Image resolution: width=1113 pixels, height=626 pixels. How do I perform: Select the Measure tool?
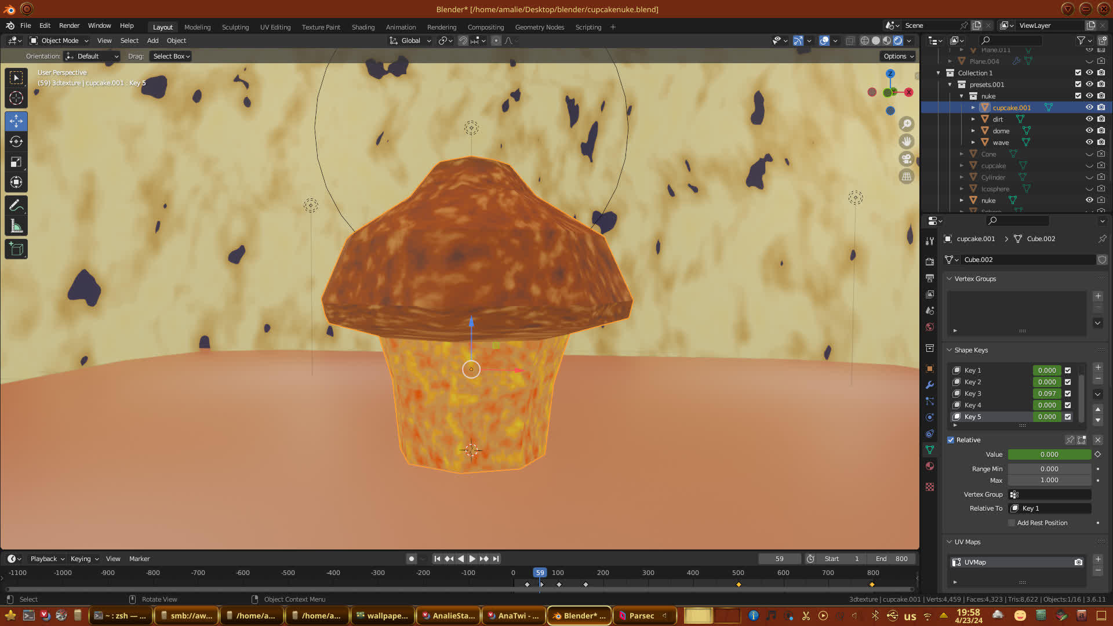pyautogui.click(x=16, y=227)
